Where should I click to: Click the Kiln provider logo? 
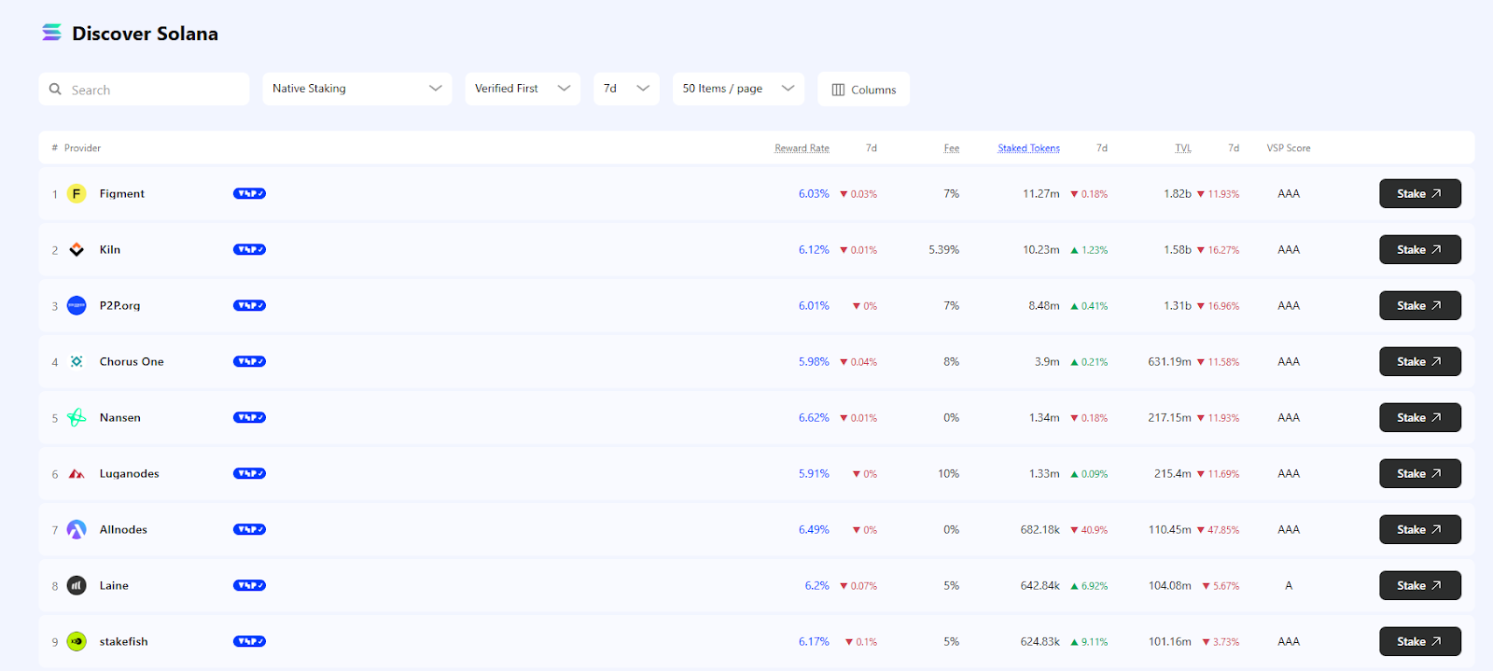[77, 250]
